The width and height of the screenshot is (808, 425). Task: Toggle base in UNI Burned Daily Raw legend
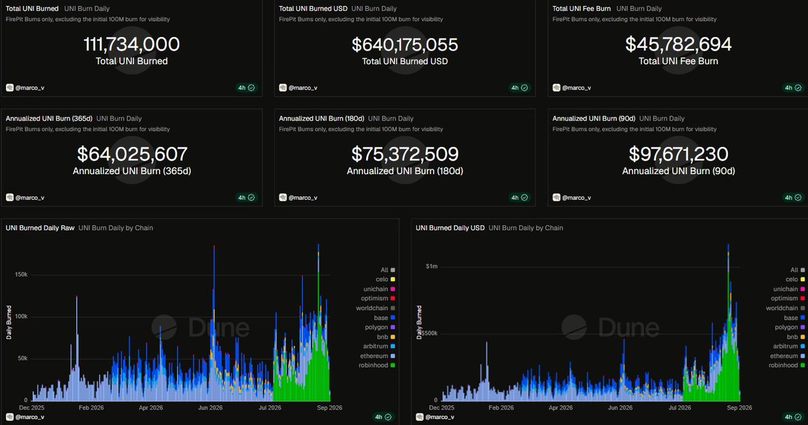(384, 317)
